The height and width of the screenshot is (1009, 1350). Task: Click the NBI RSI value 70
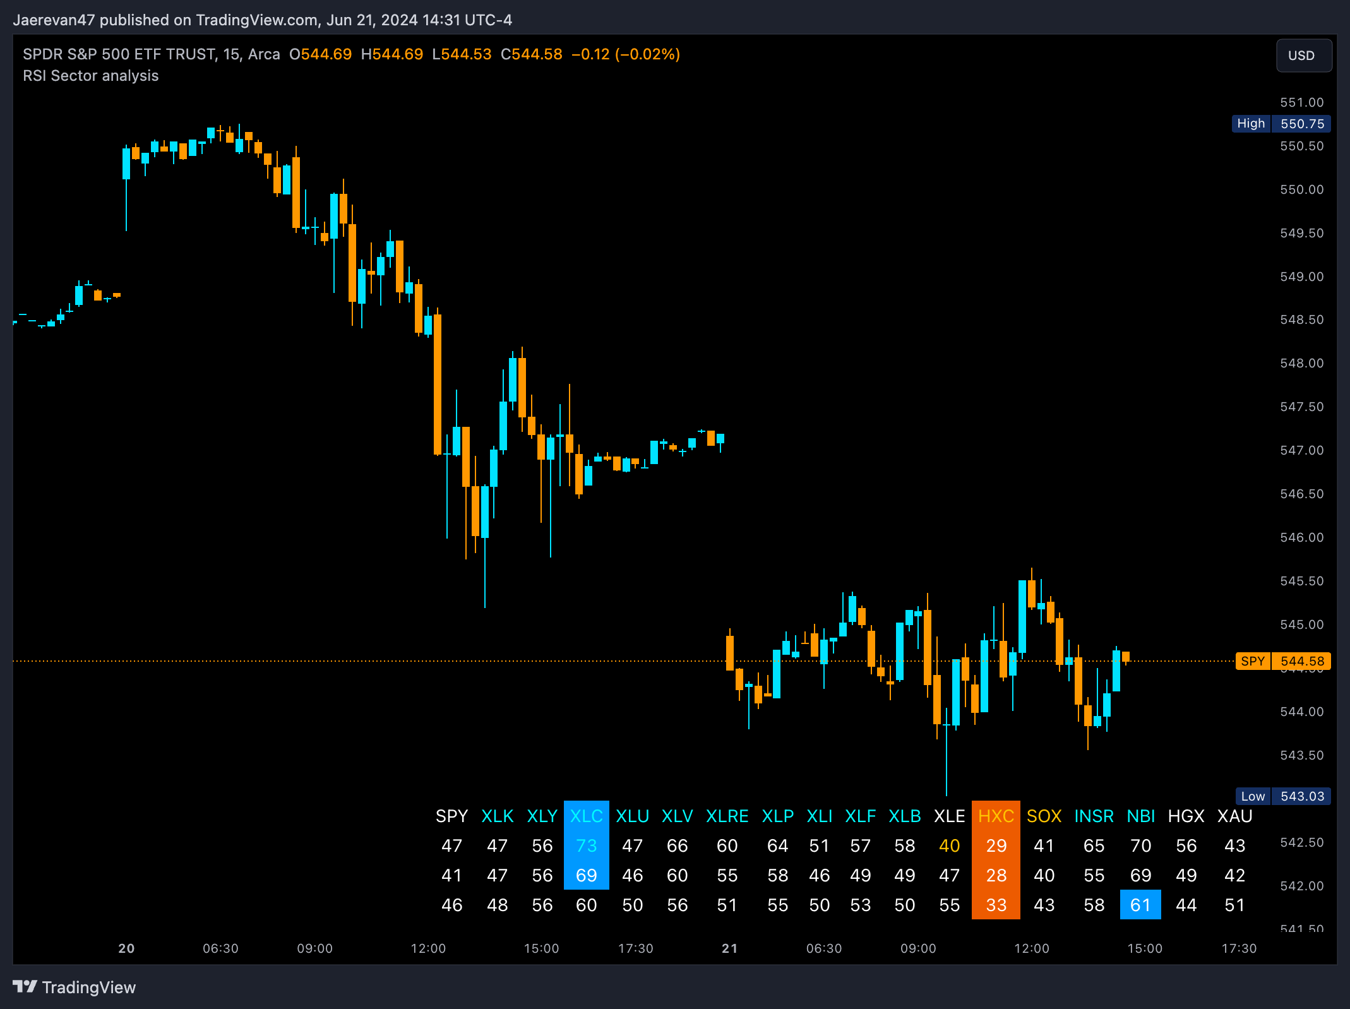(x=1141, y=845)
